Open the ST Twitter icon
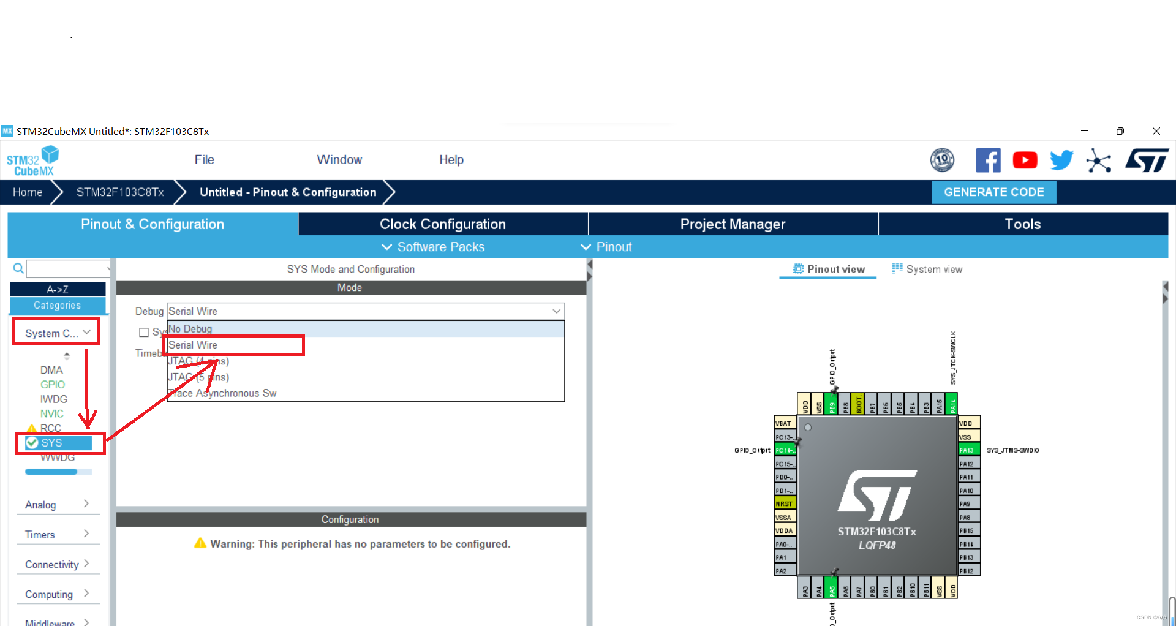Viewport: 1176px width, 626px height. click(1061, 160)
